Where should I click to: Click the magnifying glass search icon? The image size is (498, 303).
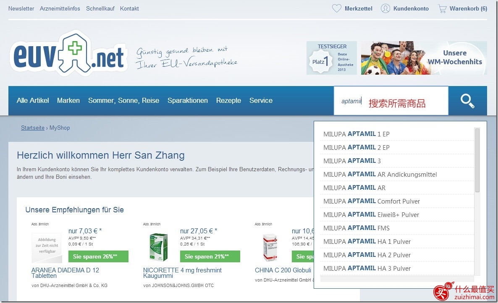[x=467, y=101]
